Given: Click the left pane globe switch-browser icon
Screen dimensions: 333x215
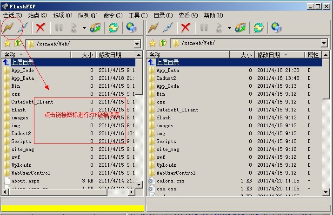Looking at the screenshot, I should tap(132, 27).
